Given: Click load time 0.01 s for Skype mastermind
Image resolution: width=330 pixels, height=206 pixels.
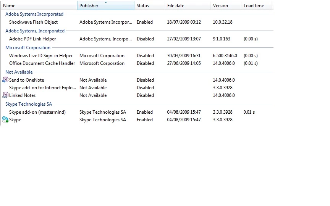Looking at the screenshot, I should click(x=249, y=112).
